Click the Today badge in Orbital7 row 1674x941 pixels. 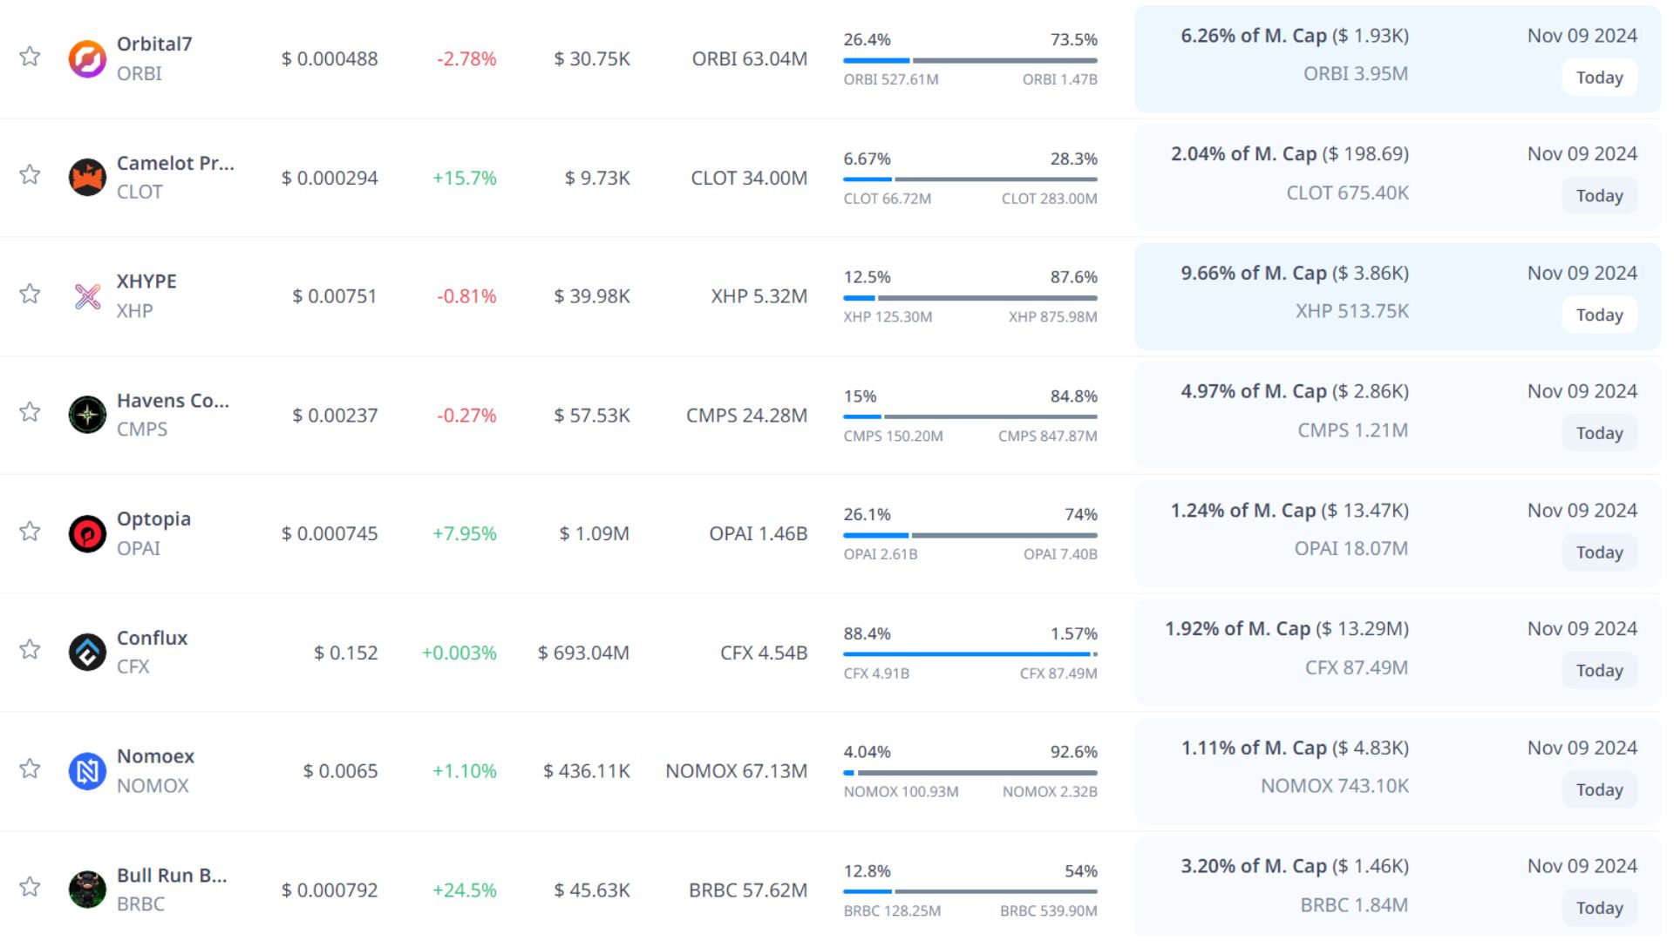coord(1598,78)
